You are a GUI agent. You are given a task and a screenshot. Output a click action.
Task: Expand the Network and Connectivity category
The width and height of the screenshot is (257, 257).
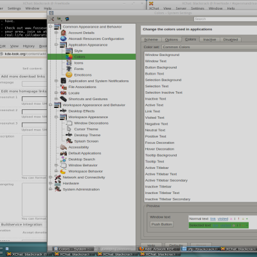51,177
